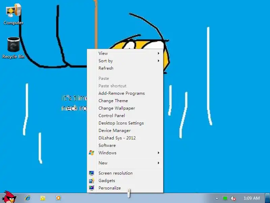Click the Angry Birds Start button
The height and width of the screenshot is (203, 270).
pyautogui.click(x=9, y=197)
